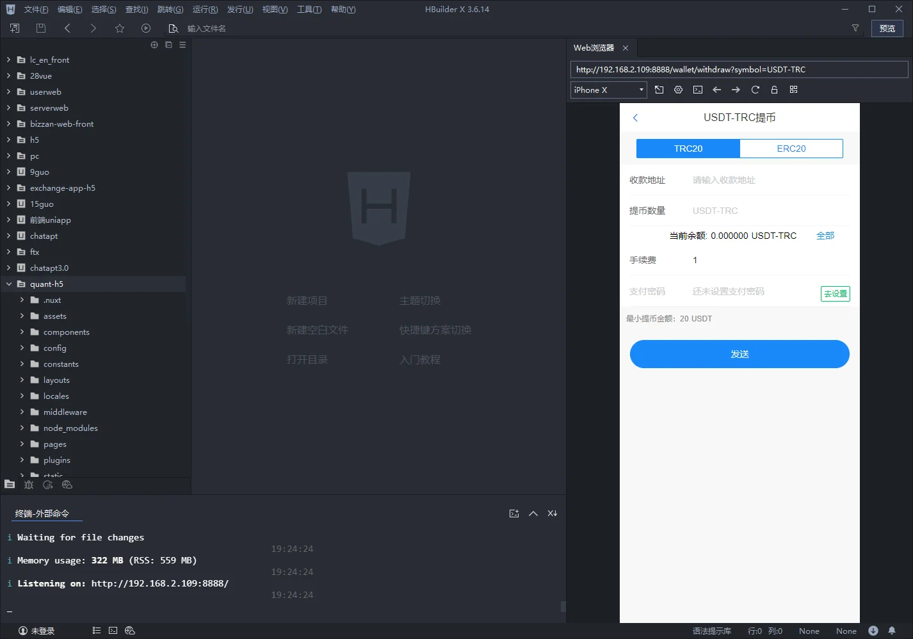
Task: Click the filter funnel icon
Action: point(855,28)
